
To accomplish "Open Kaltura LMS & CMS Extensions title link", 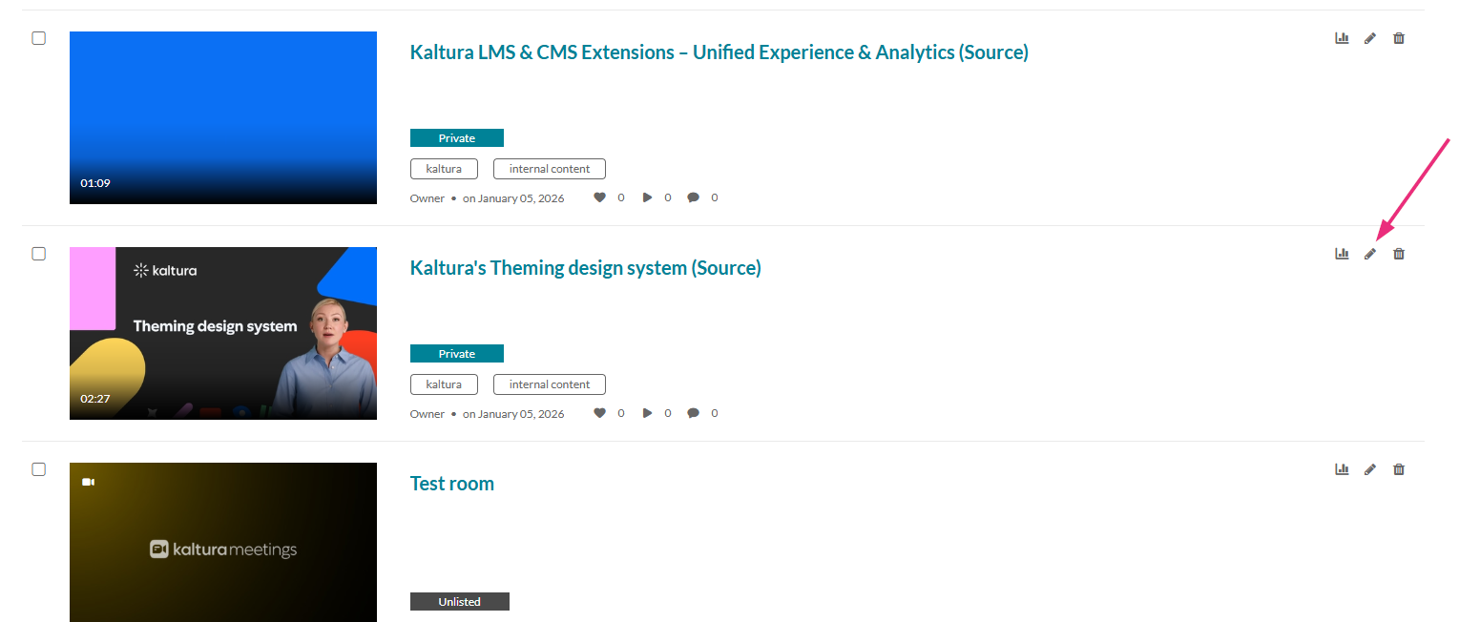I will [719, 52].
